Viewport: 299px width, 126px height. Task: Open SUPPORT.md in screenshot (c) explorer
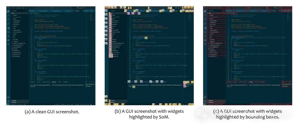tap(216, 56)
